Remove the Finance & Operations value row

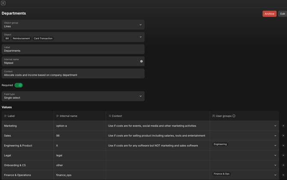pyautogui.click(x=283, y=175)
